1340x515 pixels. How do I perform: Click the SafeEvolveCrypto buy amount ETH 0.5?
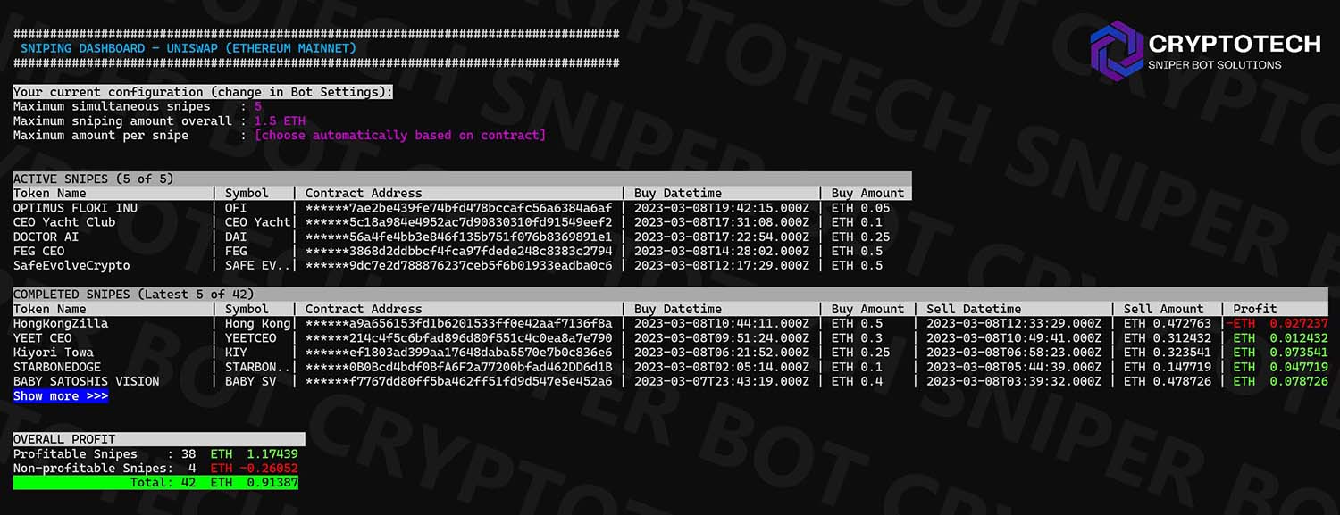tap(857, 266)
